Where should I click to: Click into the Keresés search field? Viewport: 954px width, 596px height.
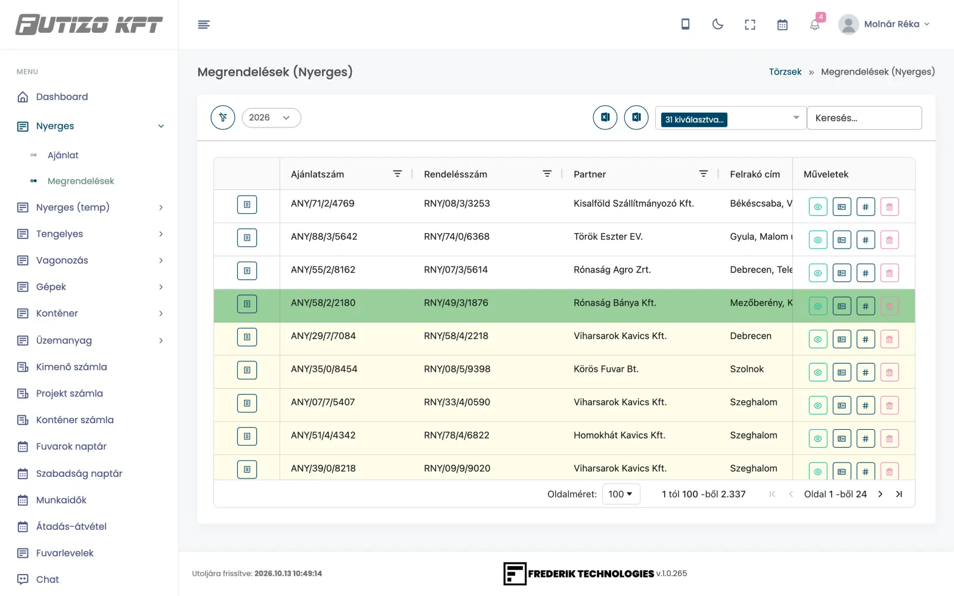point(864,118)
